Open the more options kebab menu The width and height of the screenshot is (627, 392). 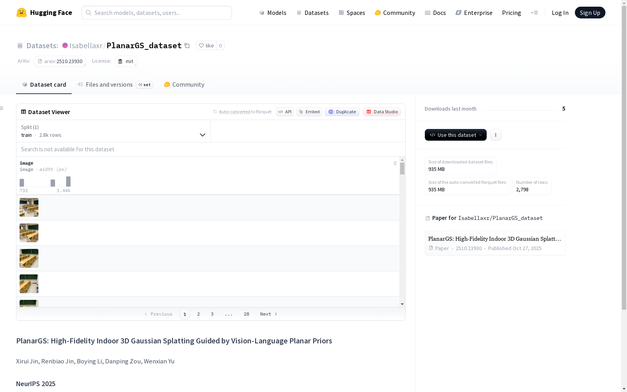pyautogui.click(x=496, y=135)
